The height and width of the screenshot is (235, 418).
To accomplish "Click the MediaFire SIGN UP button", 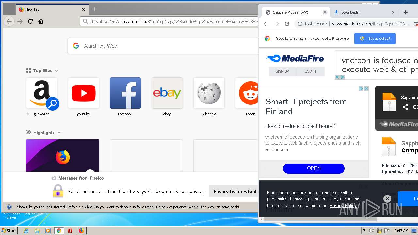I will [282, 71].
